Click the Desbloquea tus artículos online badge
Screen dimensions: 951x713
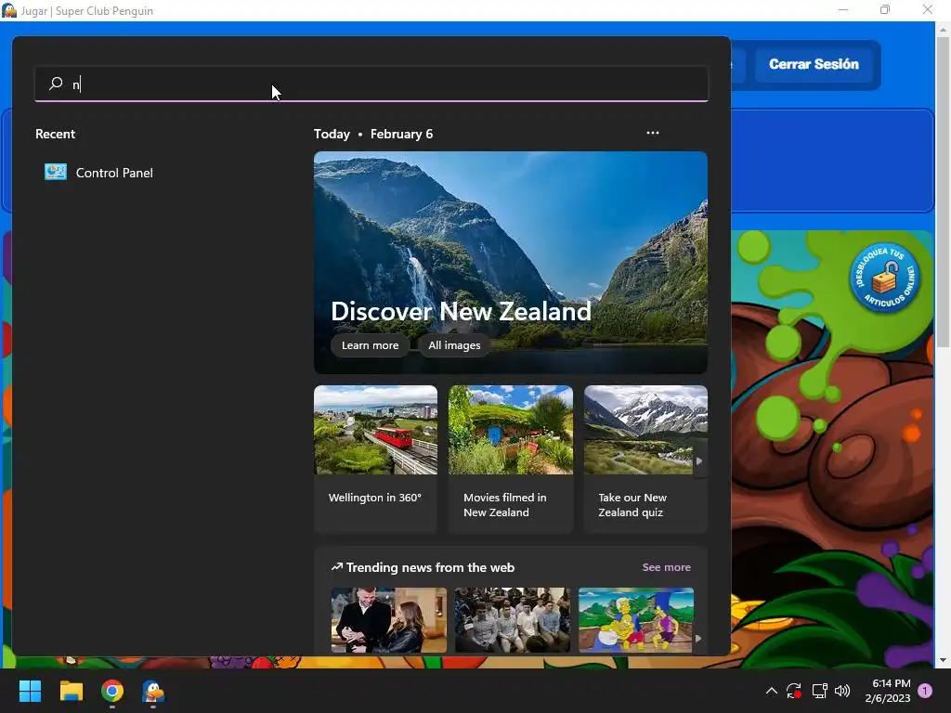point(884,279)
